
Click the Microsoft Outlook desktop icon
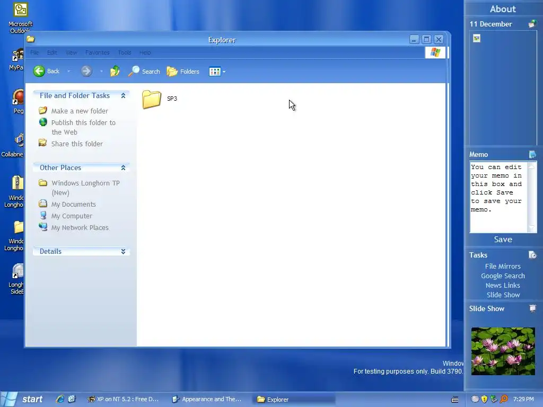(21, 10)
